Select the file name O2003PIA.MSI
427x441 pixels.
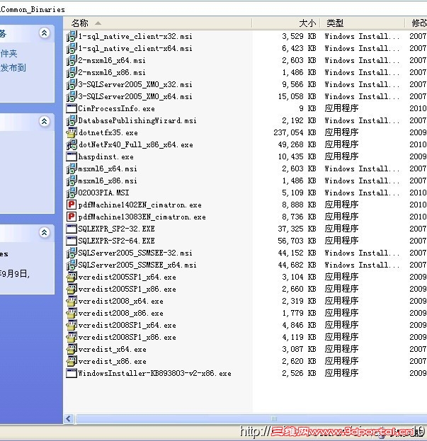[x=103, y=193]
